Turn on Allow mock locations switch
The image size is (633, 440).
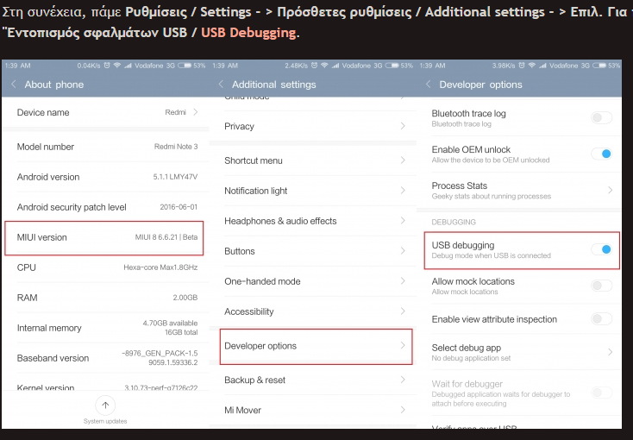[x=602, y=286]
